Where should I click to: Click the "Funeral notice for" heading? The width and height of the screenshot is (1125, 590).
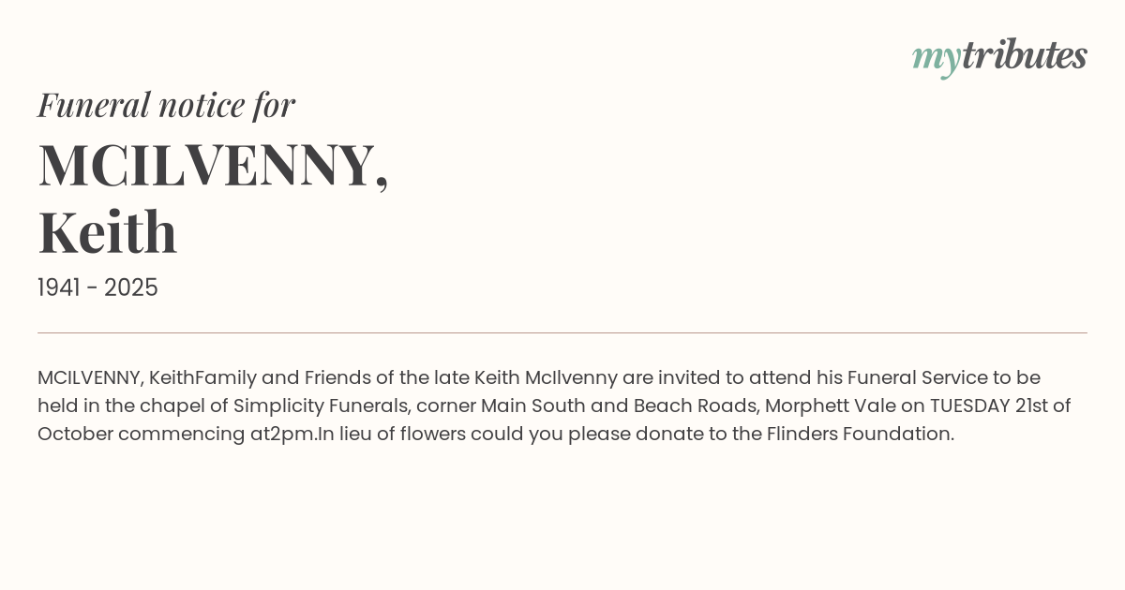coord(166,105)
